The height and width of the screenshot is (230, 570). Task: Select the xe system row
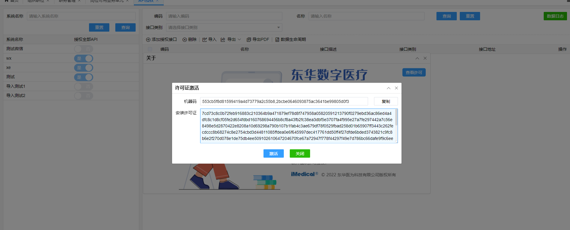(71, 67)
